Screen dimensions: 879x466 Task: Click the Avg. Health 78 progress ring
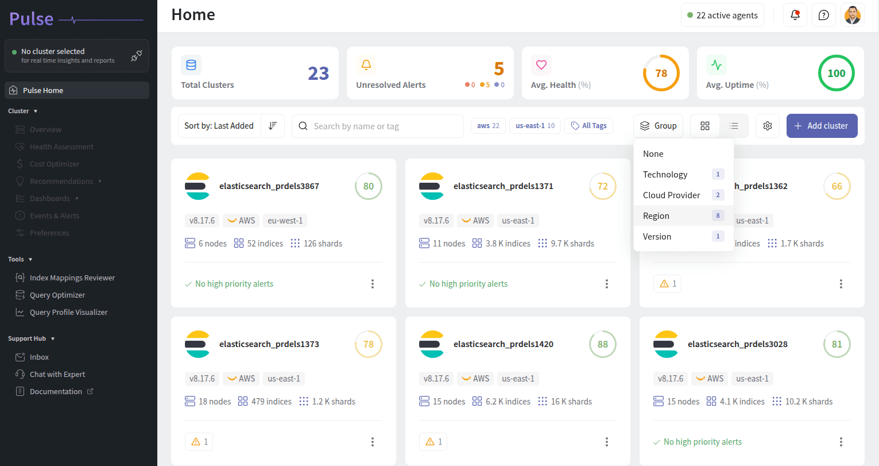click(x=661, y=73)
